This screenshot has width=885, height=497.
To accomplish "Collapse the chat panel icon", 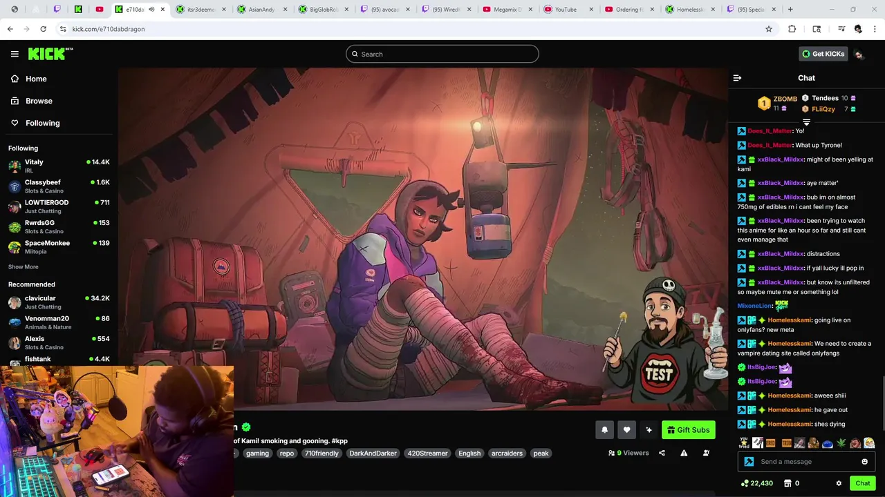I will click(x=737, y=78).
